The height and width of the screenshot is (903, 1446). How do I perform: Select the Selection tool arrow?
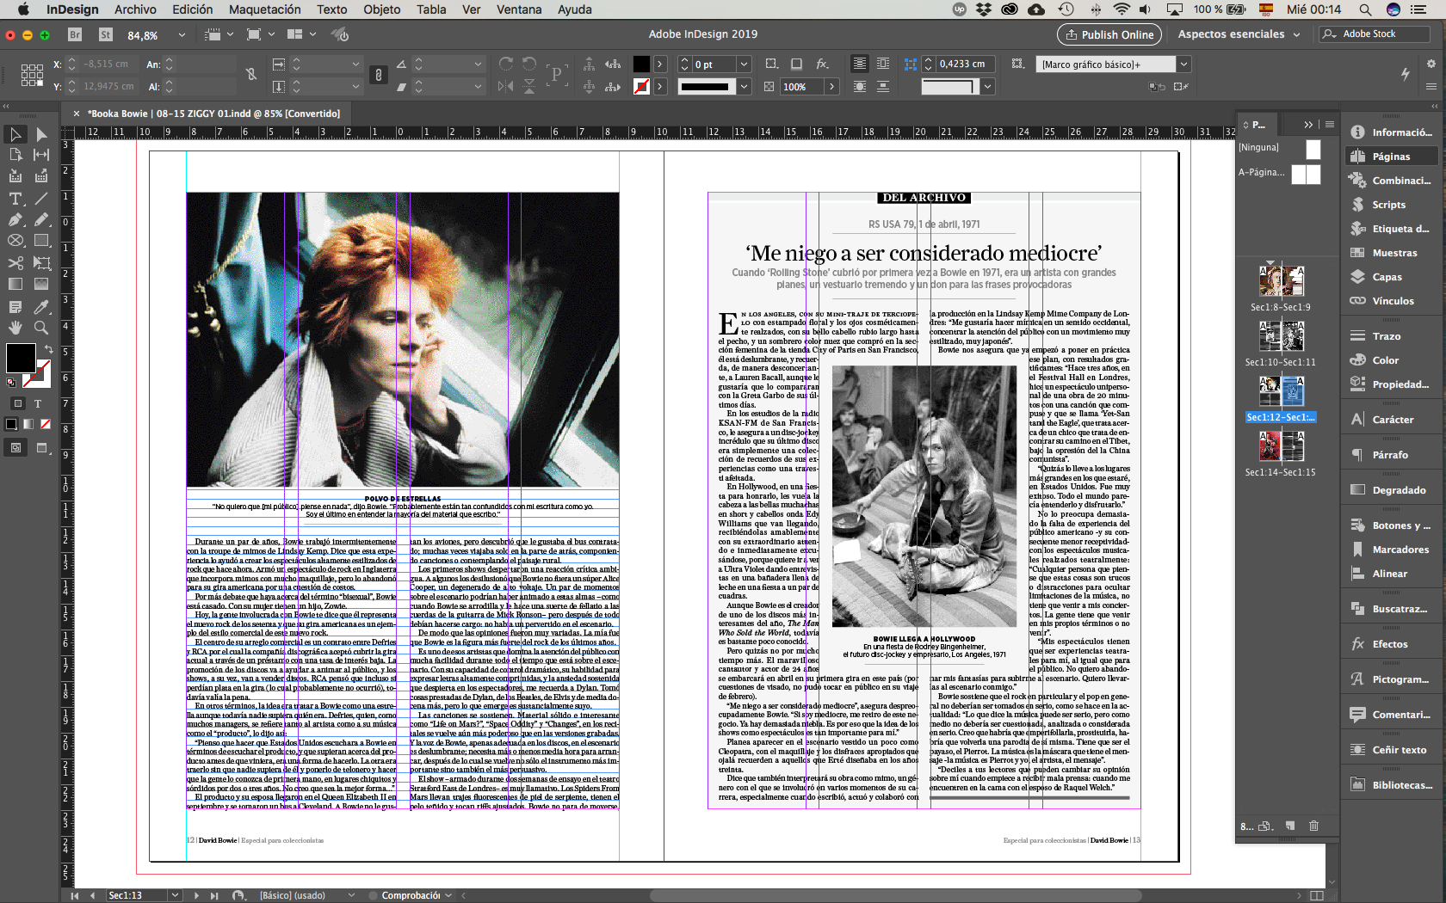pyautogui.click(x=15, y=134)
